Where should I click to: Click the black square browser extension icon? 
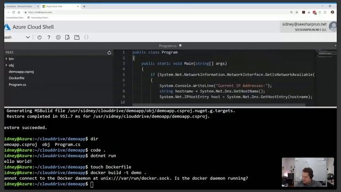click(303, 12)
